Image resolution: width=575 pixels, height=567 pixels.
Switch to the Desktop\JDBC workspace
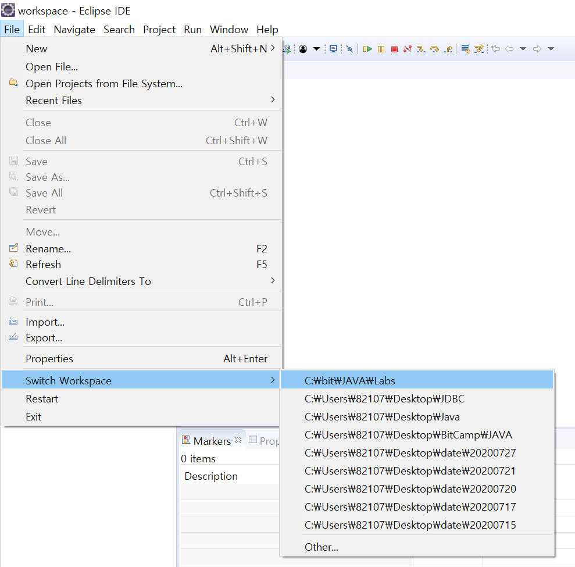[x=417, y=399]
